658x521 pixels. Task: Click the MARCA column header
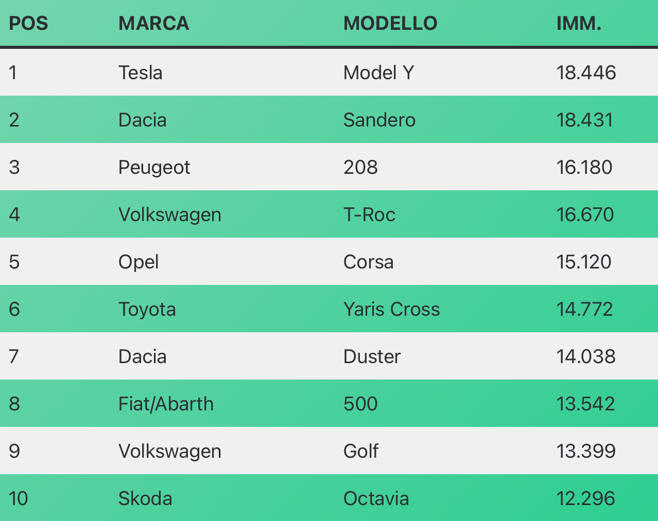coord(154,24)
